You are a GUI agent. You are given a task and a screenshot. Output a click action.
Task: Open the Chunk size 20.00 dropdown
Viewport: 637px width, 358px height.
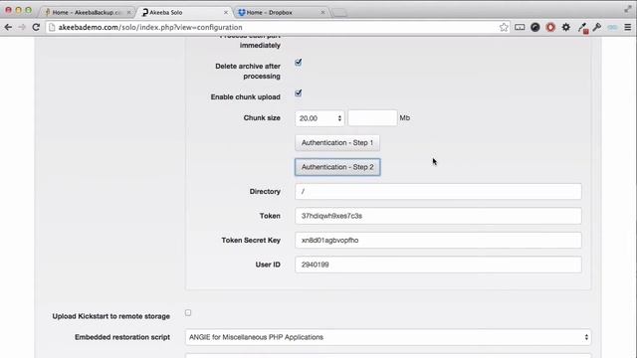(319, 118)
